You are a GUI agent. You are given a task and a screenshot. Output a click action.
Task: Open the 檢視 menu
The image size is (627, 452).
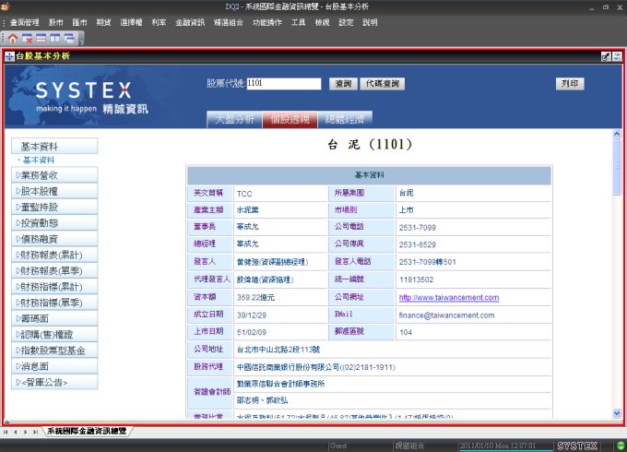[x=322, y=23]
